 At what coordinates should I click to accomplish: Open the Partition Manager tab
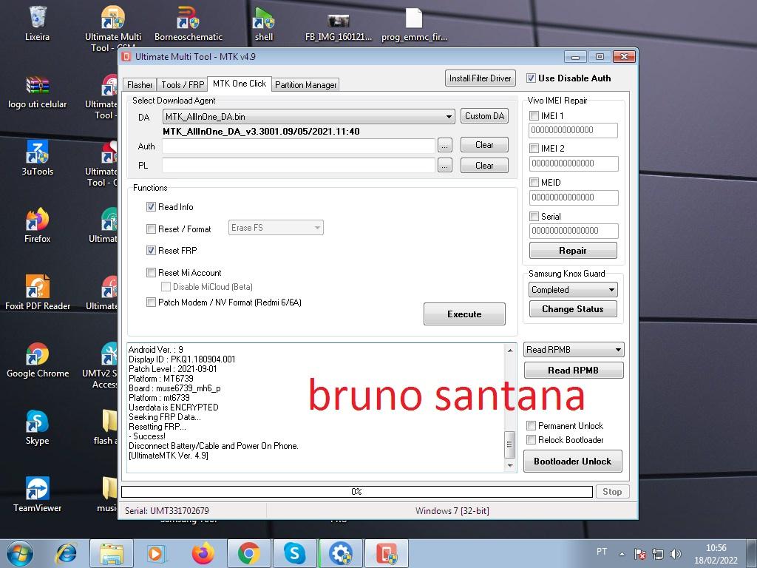pyautogui.click(x=305, y=85)
